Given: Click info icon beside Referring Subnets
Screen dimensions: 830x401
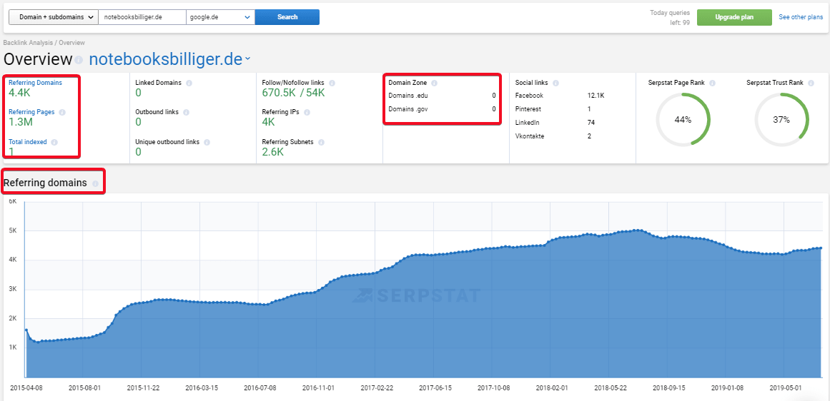Looking at the screenshot, I should [321, 142].
